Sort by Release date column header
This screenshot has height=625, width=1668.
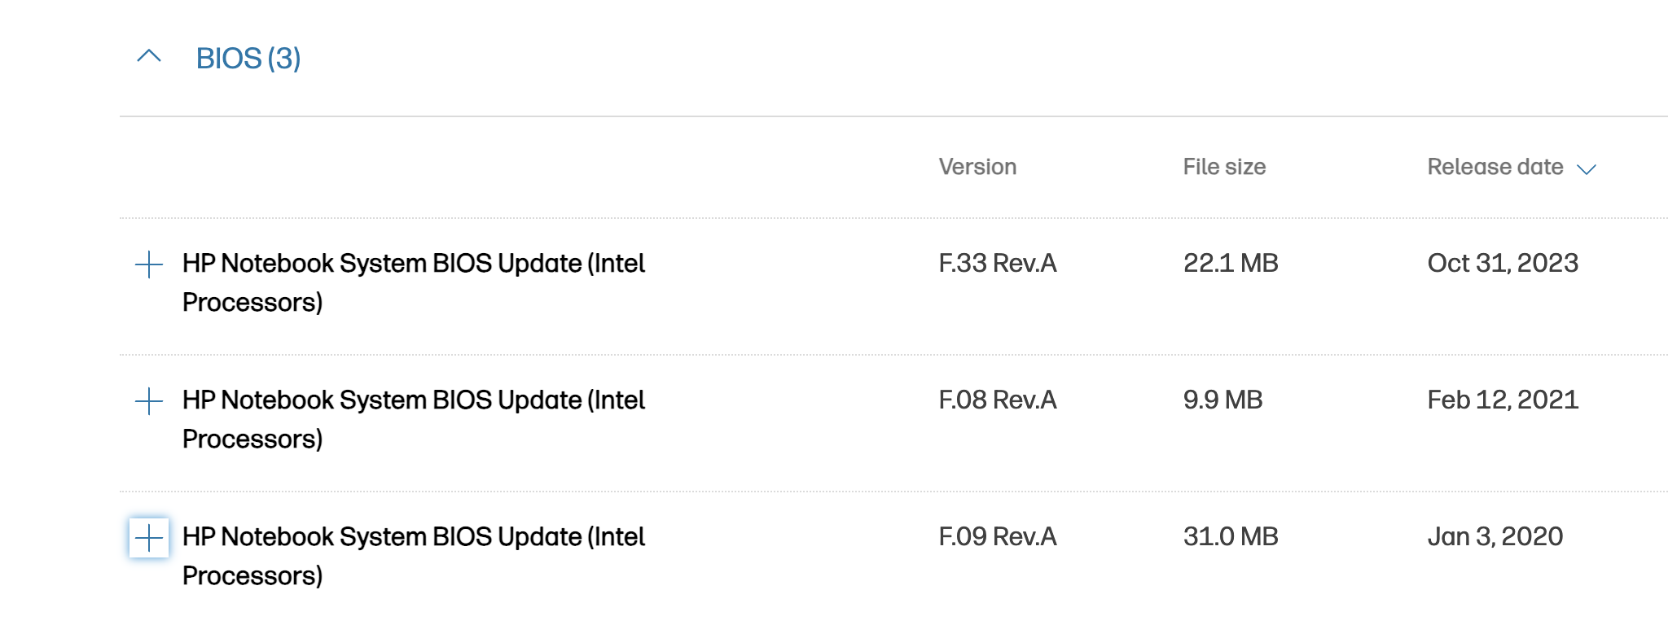[x=1495, y=167]
